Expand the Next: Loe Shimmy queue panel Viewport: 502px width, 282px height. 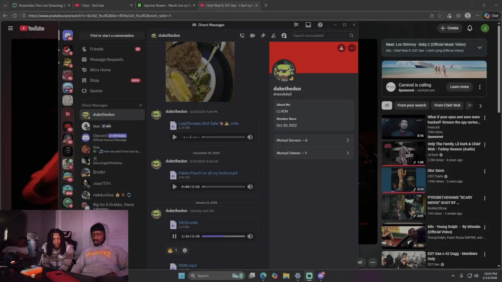coord(479,47)
